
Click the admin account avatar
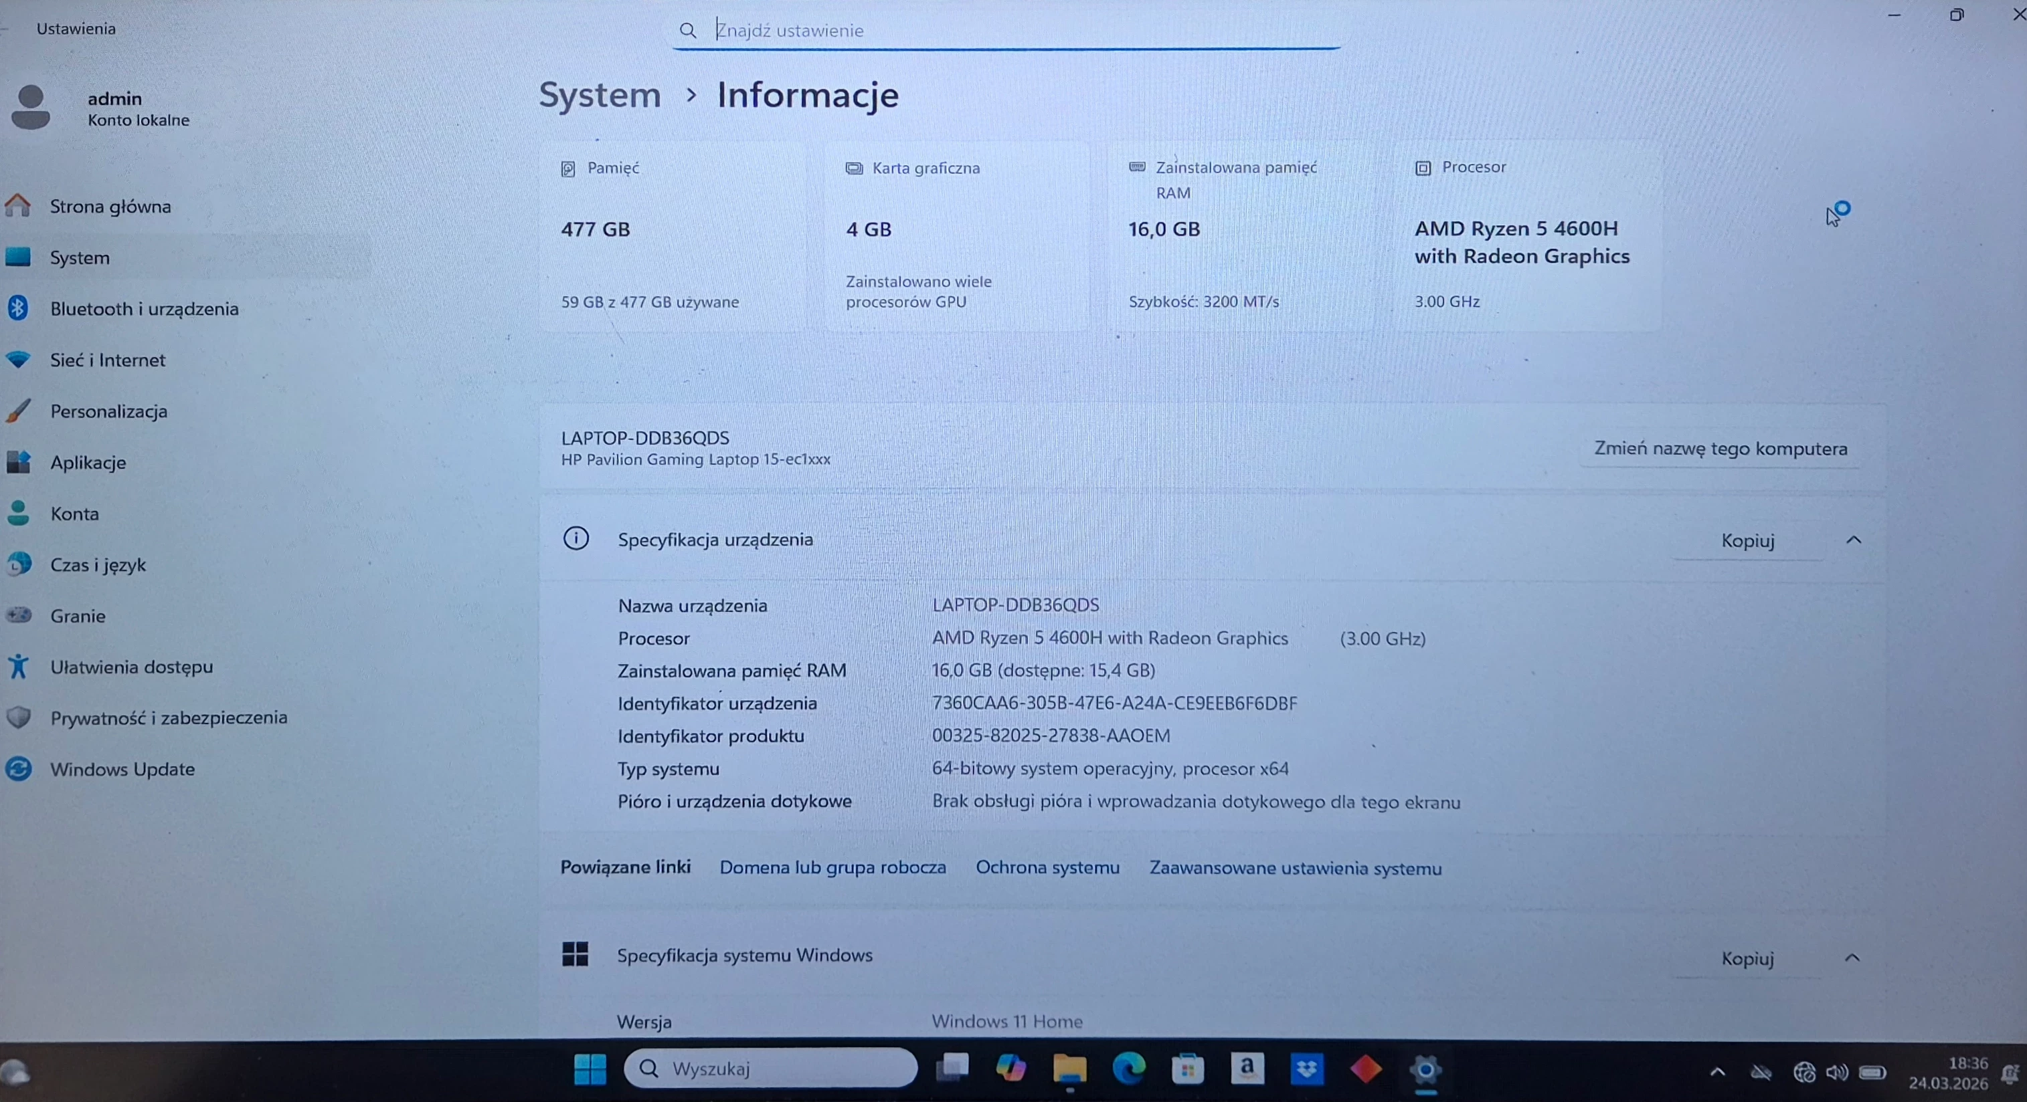pos(31,107)
